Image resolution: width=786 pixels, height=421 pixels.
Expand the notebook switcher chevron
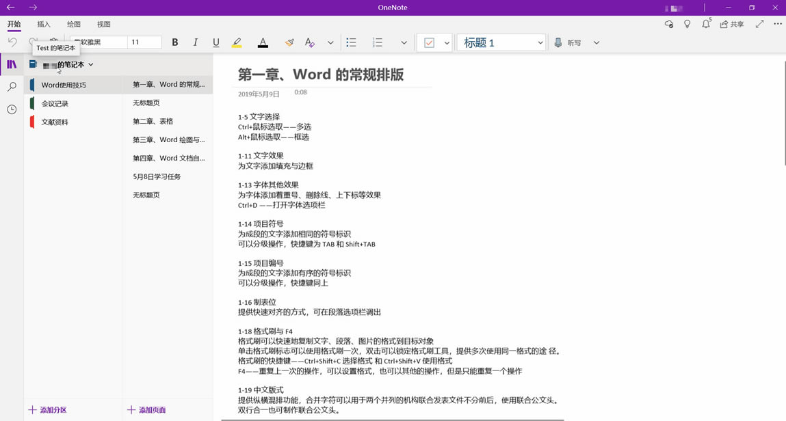(91, 64)
